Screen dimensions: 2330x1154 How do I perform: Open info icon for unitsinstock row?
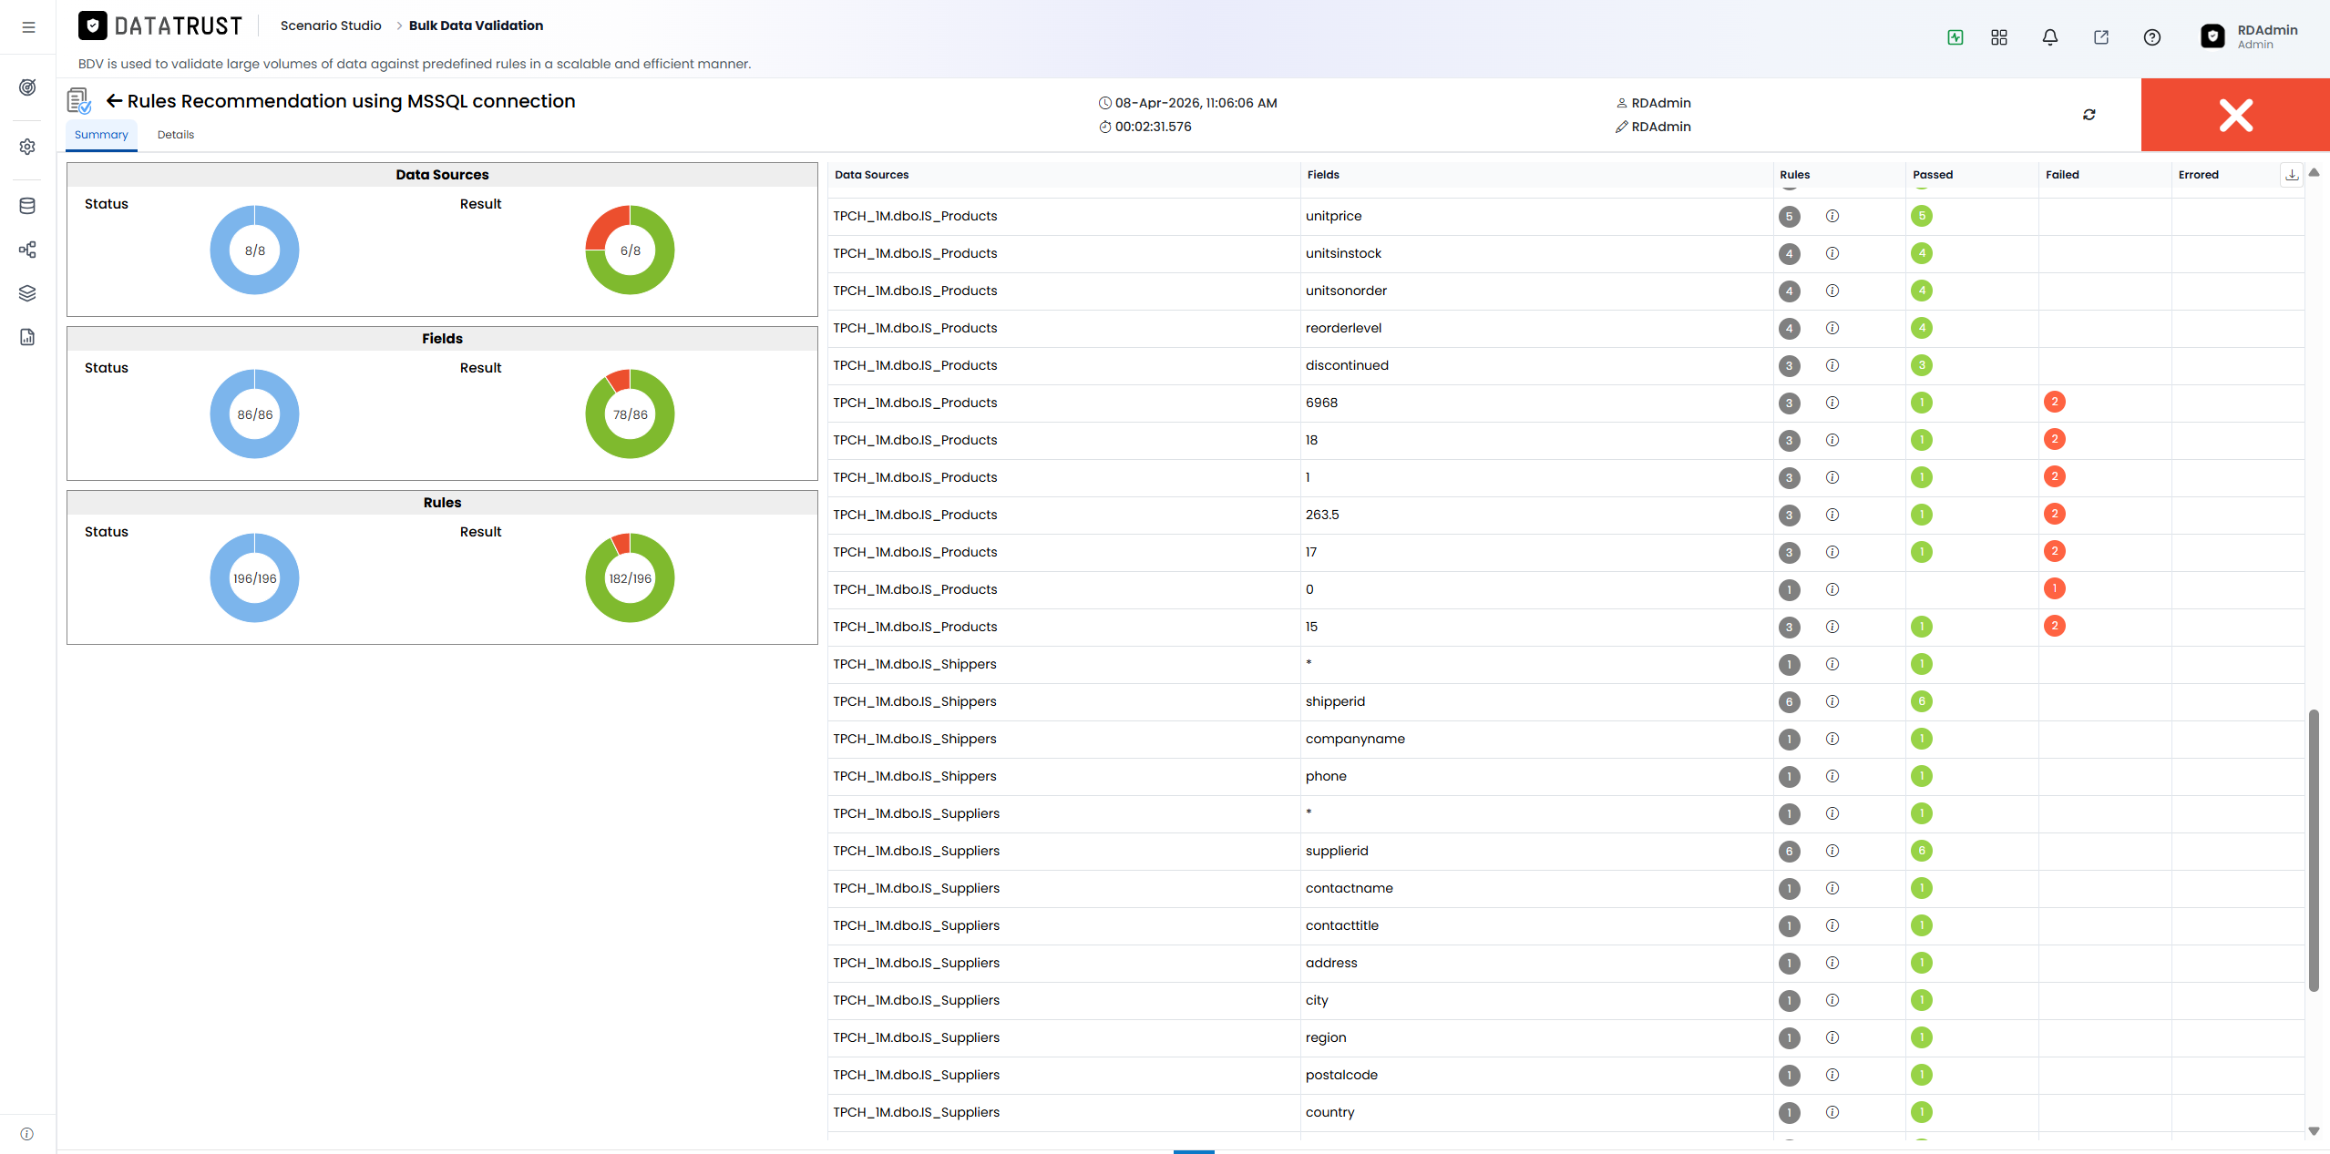pyautogui.click(x=1832, y=253)
